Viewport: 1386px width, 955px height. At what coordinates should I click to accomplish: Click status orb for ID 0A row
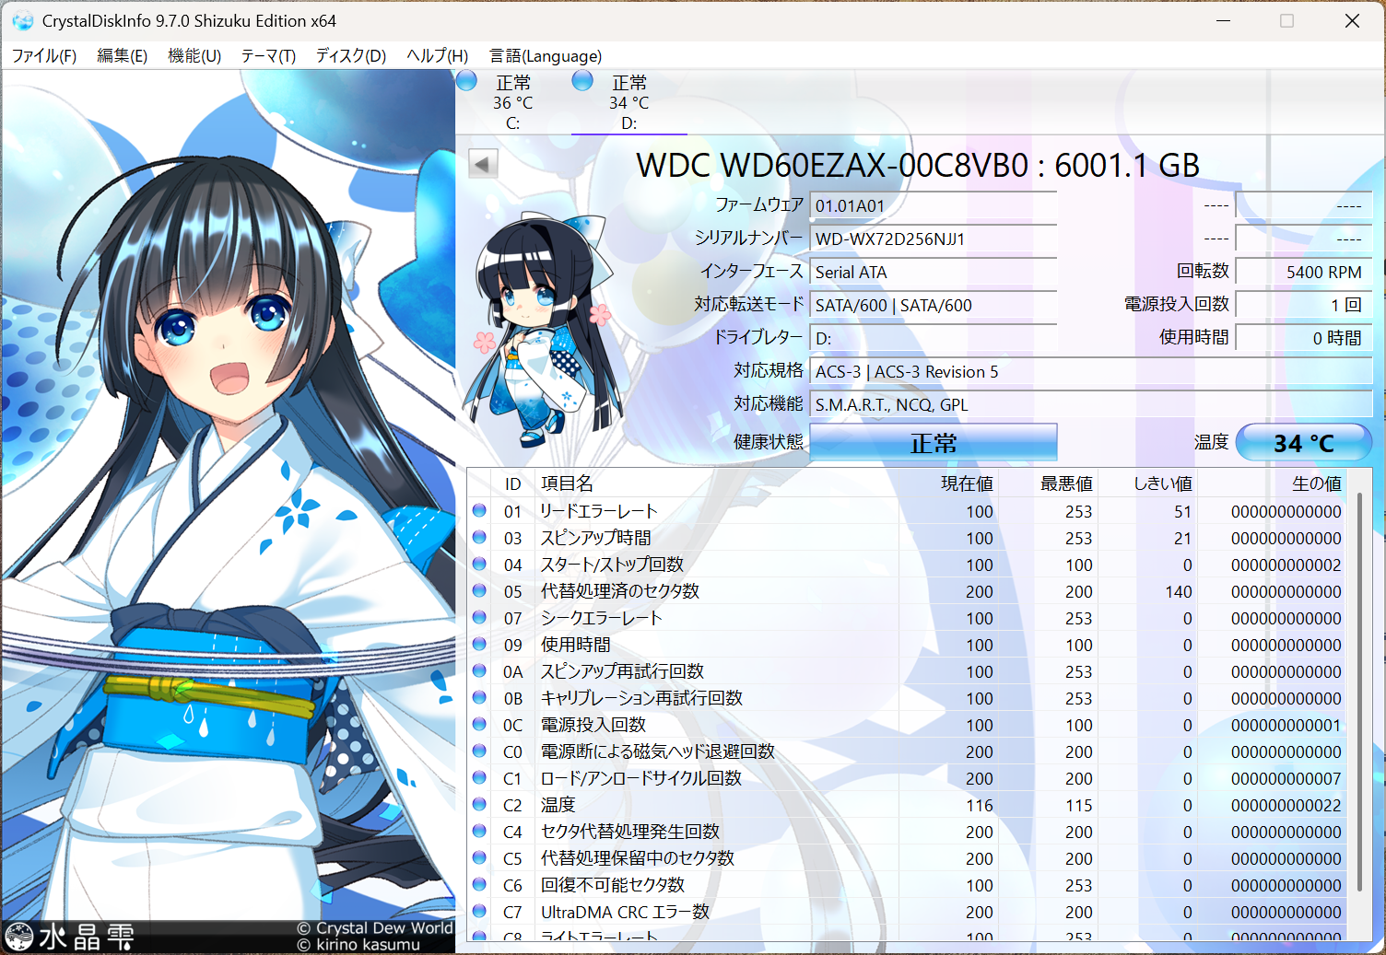click(x=479, y=670)
